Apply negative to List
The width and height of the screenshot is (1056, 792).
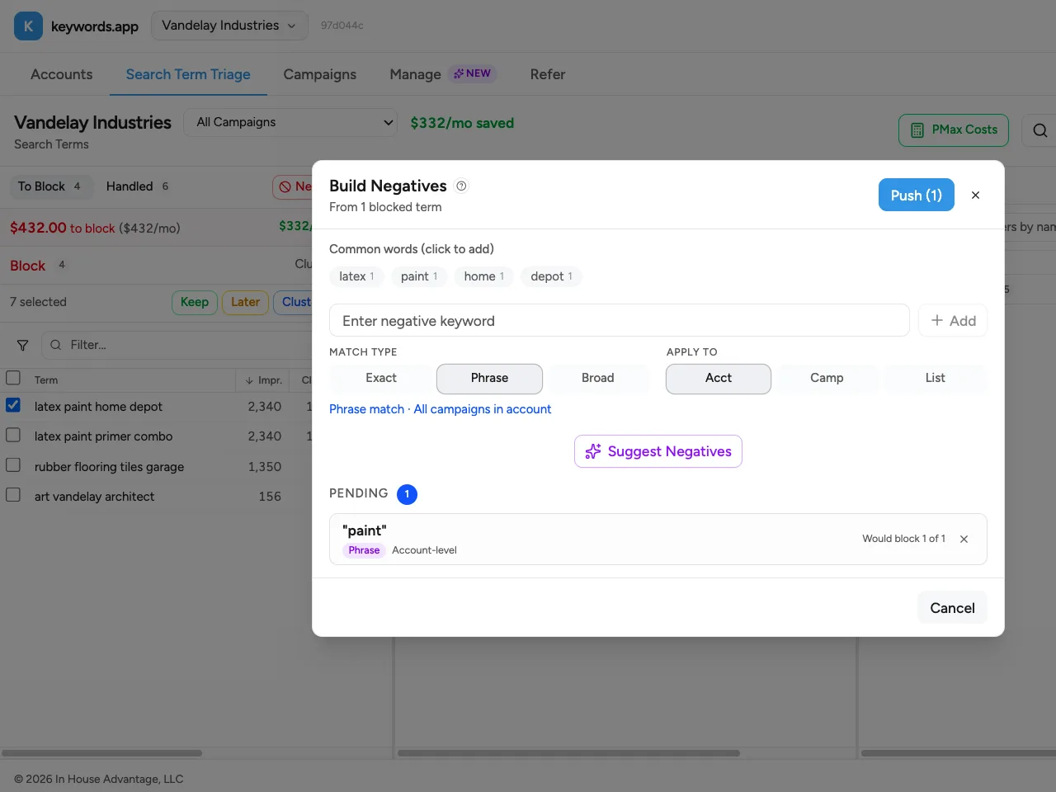[935, 378]
